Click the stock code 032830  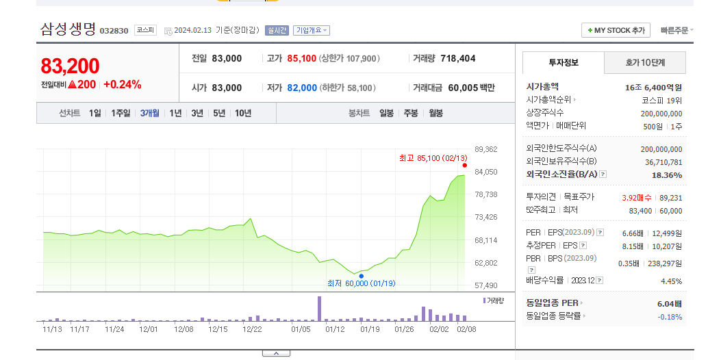[114, 31]
